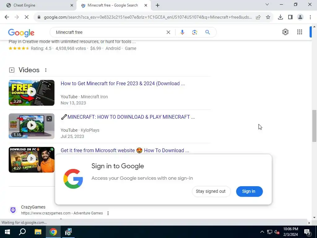Click the CrazyGames favicon
Image resolution: width=317 pixels, height=238 pixels.
(13, 210)
